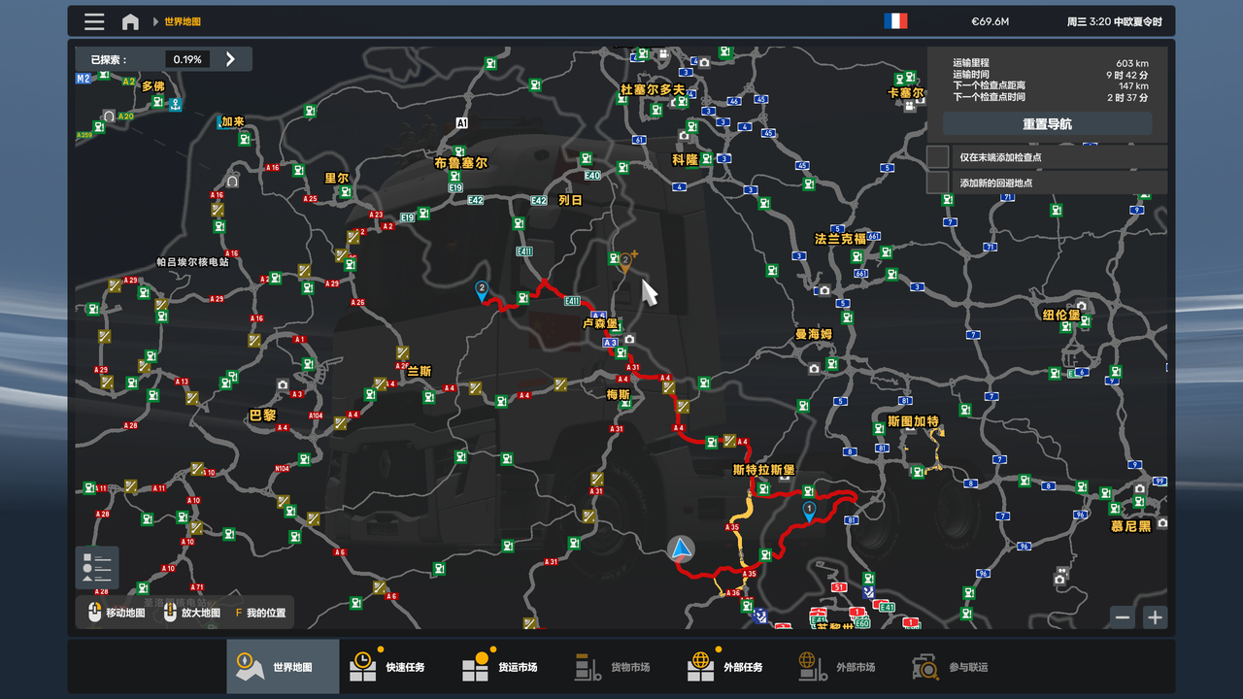The image size is (1243, 699).
Task: Open the 外部市场 tab
Action: pyautogui.click(x=845, y=667)
